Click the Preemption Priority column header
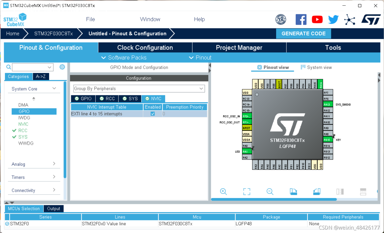 pos(185,107)
